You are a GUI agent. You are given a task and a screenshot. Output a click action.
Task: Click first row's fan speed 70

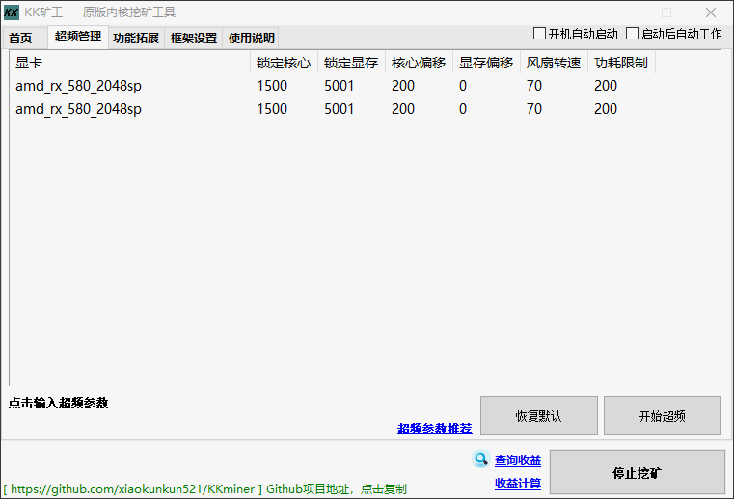(x=534, y=86)
